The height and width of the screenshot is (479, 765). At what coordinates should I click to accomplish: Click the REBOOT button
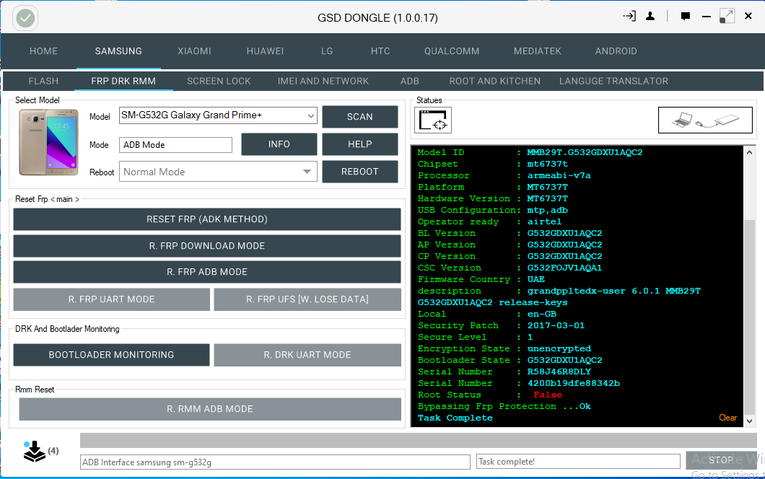tap(359, 172)
